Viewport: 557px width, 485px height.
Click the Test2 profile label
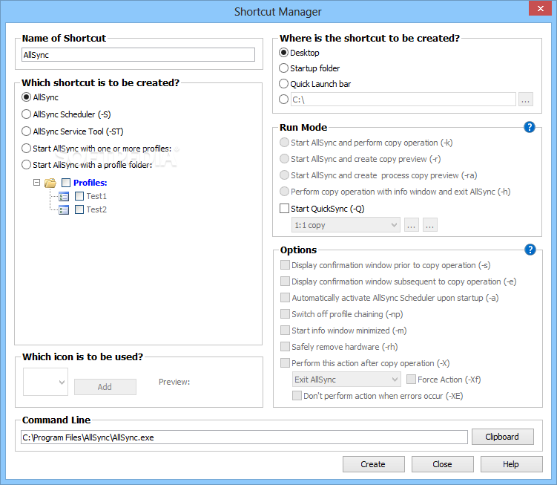[96, 210]
